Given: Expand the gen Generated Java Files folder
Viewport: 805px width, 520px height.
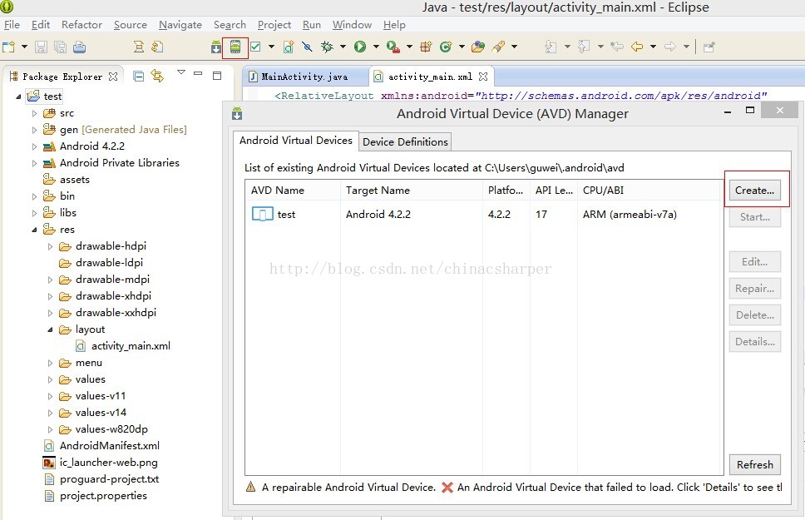Looking at the screenshot, I should coord(34,130).
